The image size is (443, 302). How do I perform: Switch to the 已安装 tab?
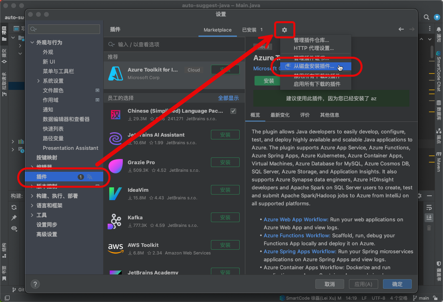point(252,30)
